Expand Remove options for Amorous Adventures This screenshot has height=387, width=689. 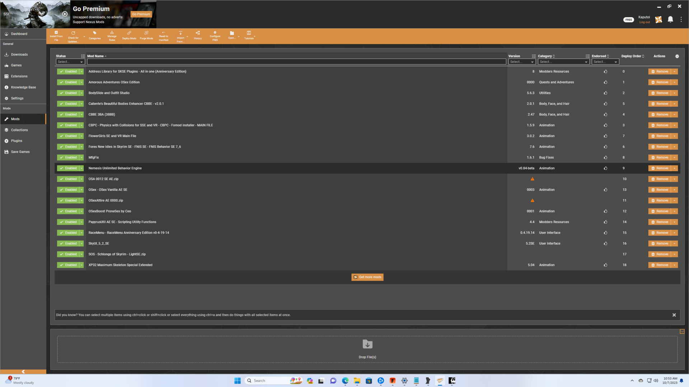click(675, 82)
